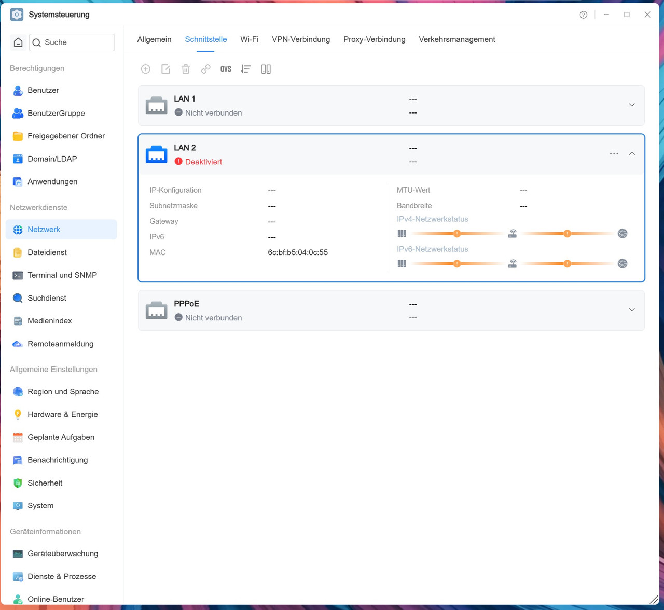The image size is (664, 610).
Task: Open Geplante Aufgaben
Action: tap(61, 437)
